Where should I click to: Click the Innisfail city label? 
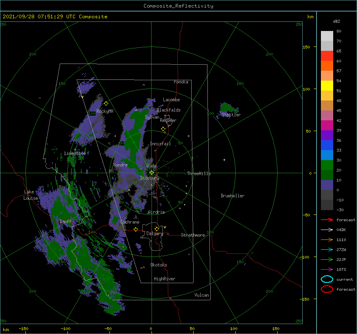(160, 144)
